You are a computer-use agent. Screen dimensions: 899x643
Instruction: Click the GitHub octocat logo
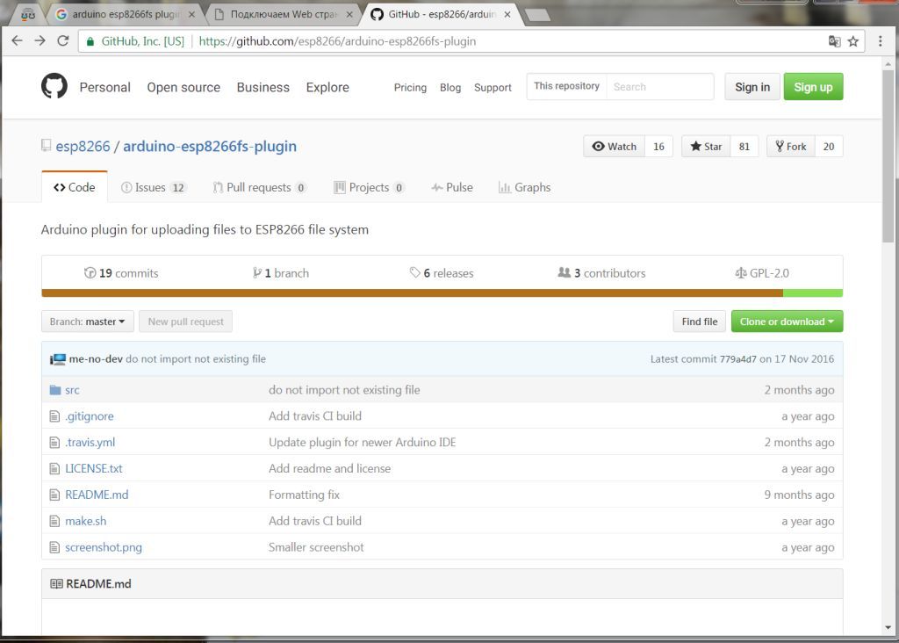(54, 86)
